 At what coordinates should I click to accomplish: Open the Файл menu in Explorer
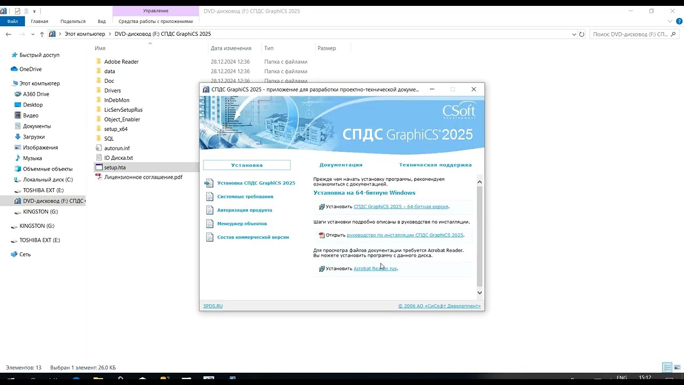(x=12, y=21)
